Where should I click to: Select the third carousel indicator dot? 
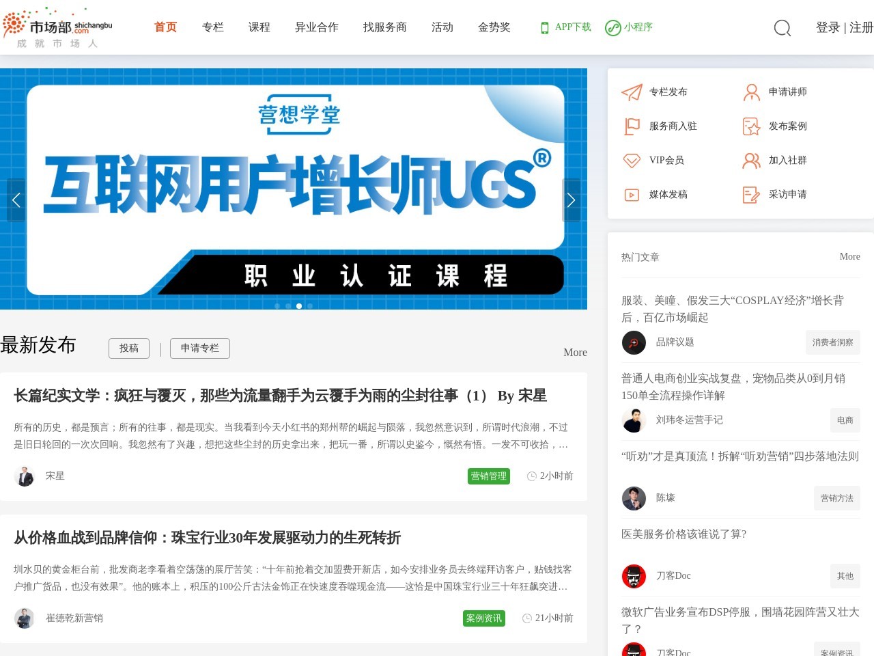(299, 306)
